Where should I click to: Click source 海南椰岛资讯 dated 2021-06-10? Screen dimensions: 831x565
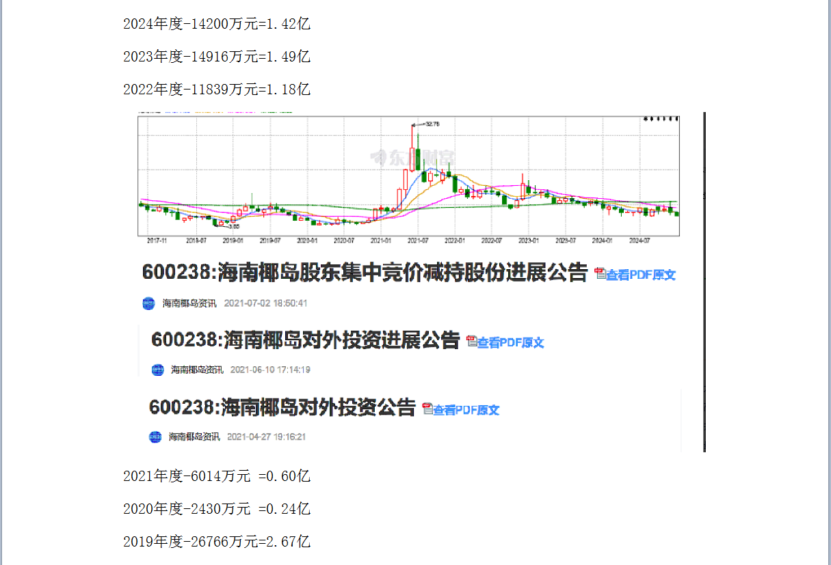point(197,370)
